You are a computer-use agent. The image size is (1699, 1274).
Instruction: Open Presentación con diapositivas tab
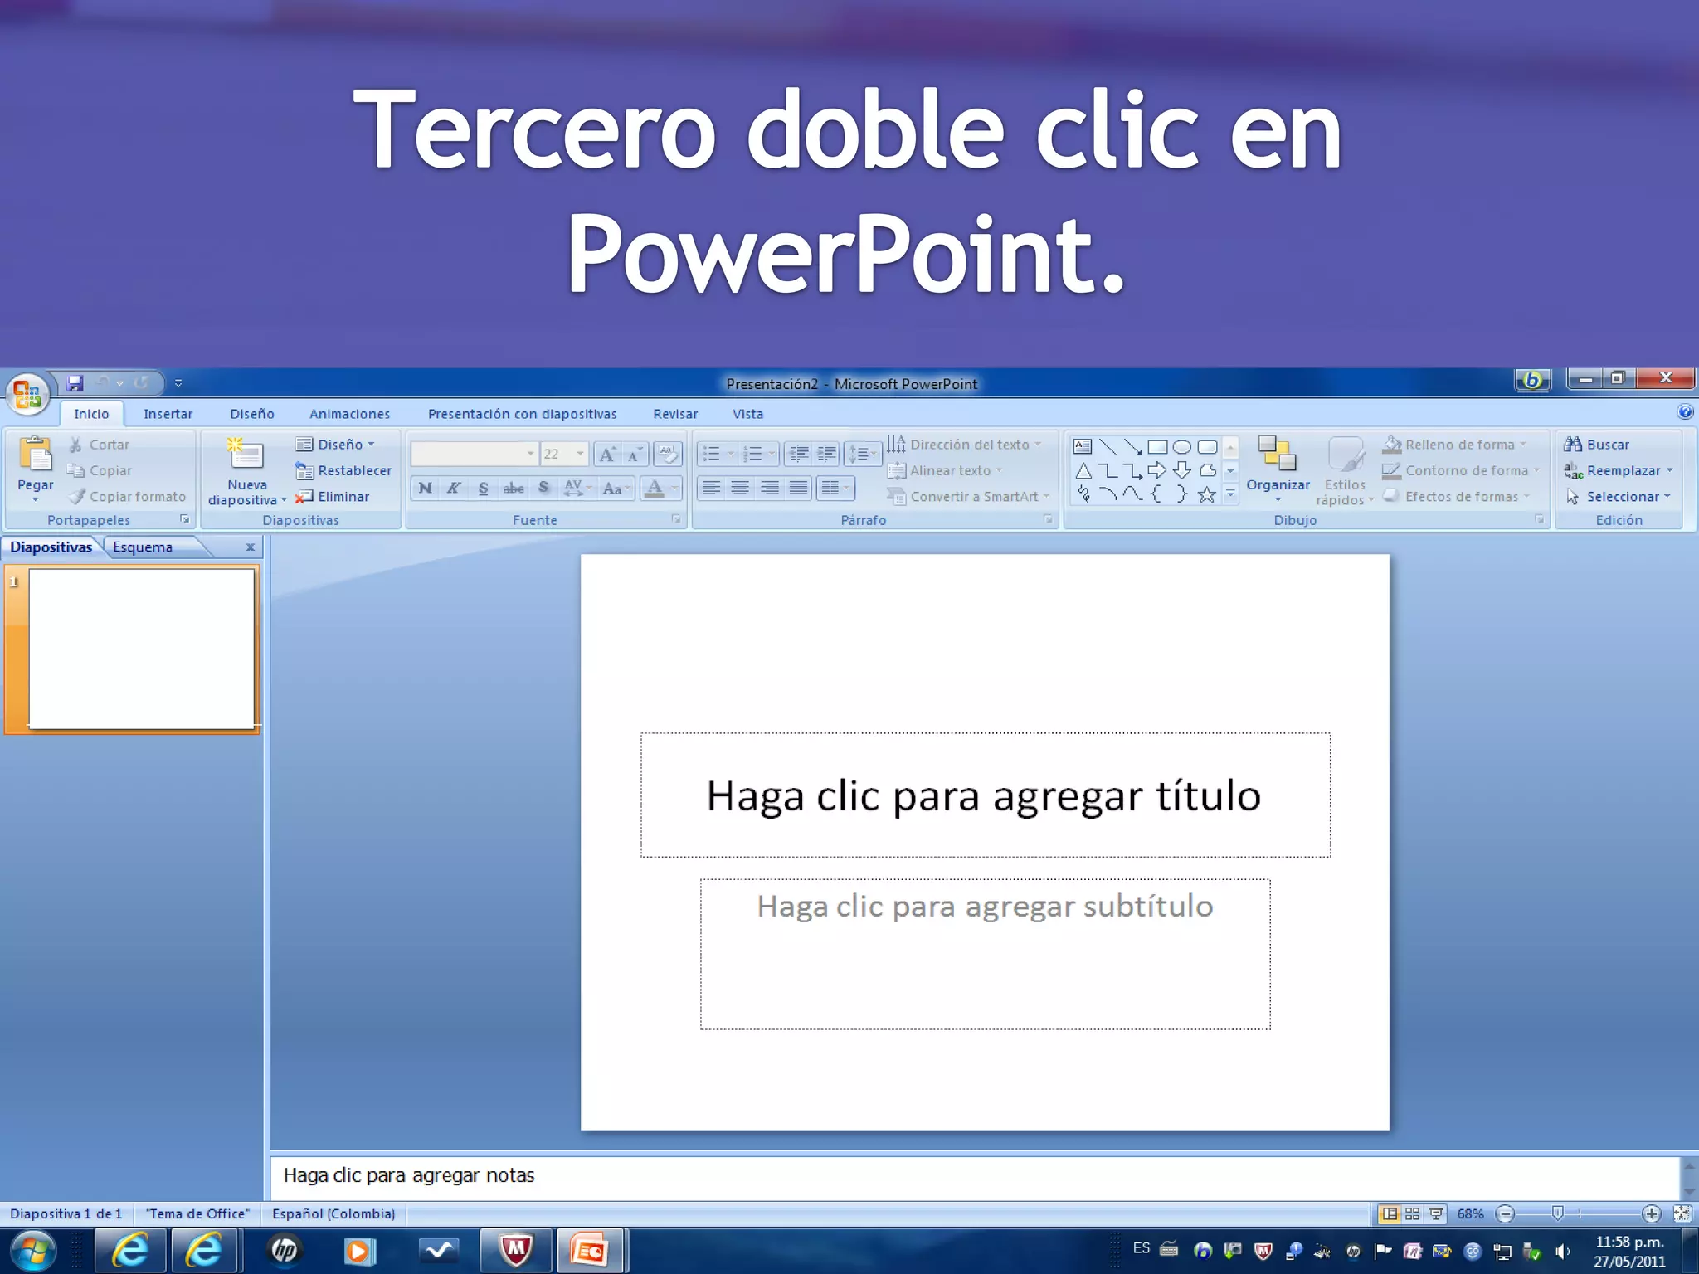pos(522,413)
